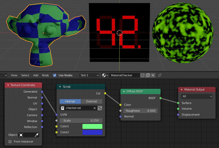The image size is (219, 148).
Task: Click the Camera output socket
Action: tap(42, 115)
